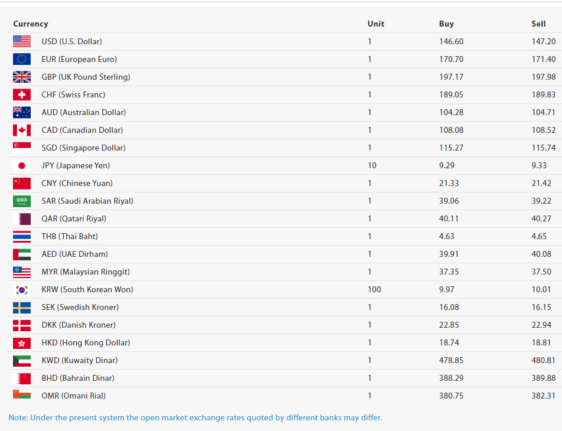562x431 pixels.
Task: Click the Kuwait flag icon
Action: click(x=22, y=360)
